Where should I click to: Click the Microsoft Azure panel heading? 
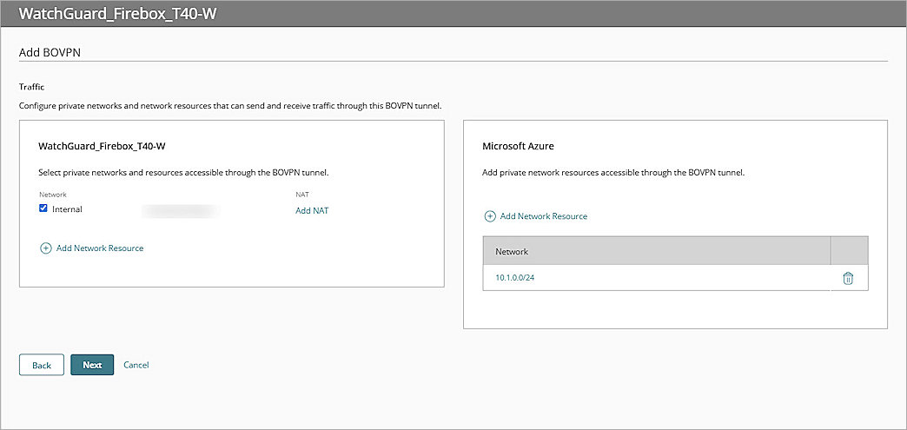pyautogui.click(x=519, y=147)
